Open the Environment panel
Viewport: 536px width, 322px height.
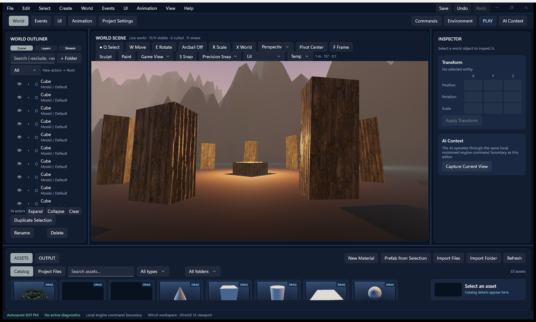(460, 21)
